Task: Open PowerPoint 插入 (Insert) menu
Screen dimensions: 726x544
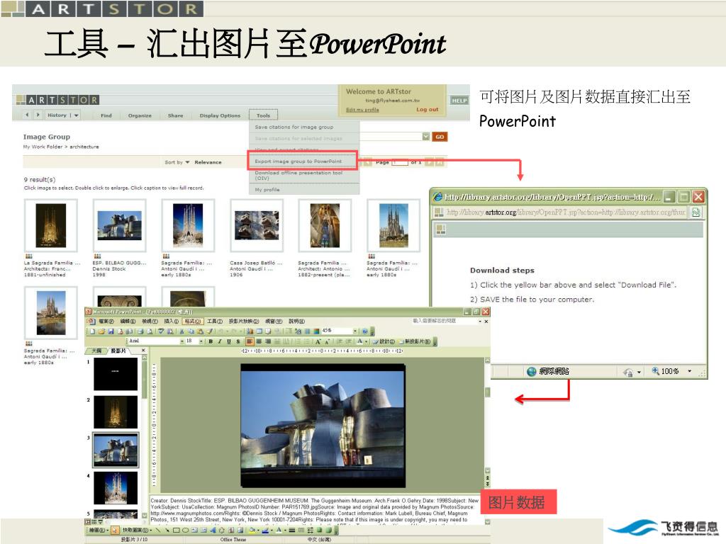Action: pos(172,322)
